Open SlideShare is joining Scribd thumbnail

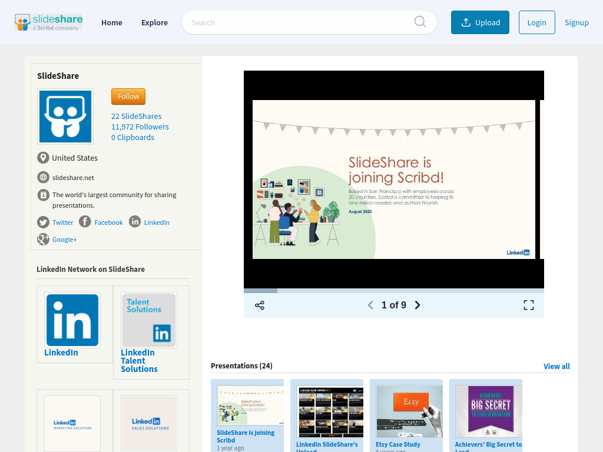[250, 406]
